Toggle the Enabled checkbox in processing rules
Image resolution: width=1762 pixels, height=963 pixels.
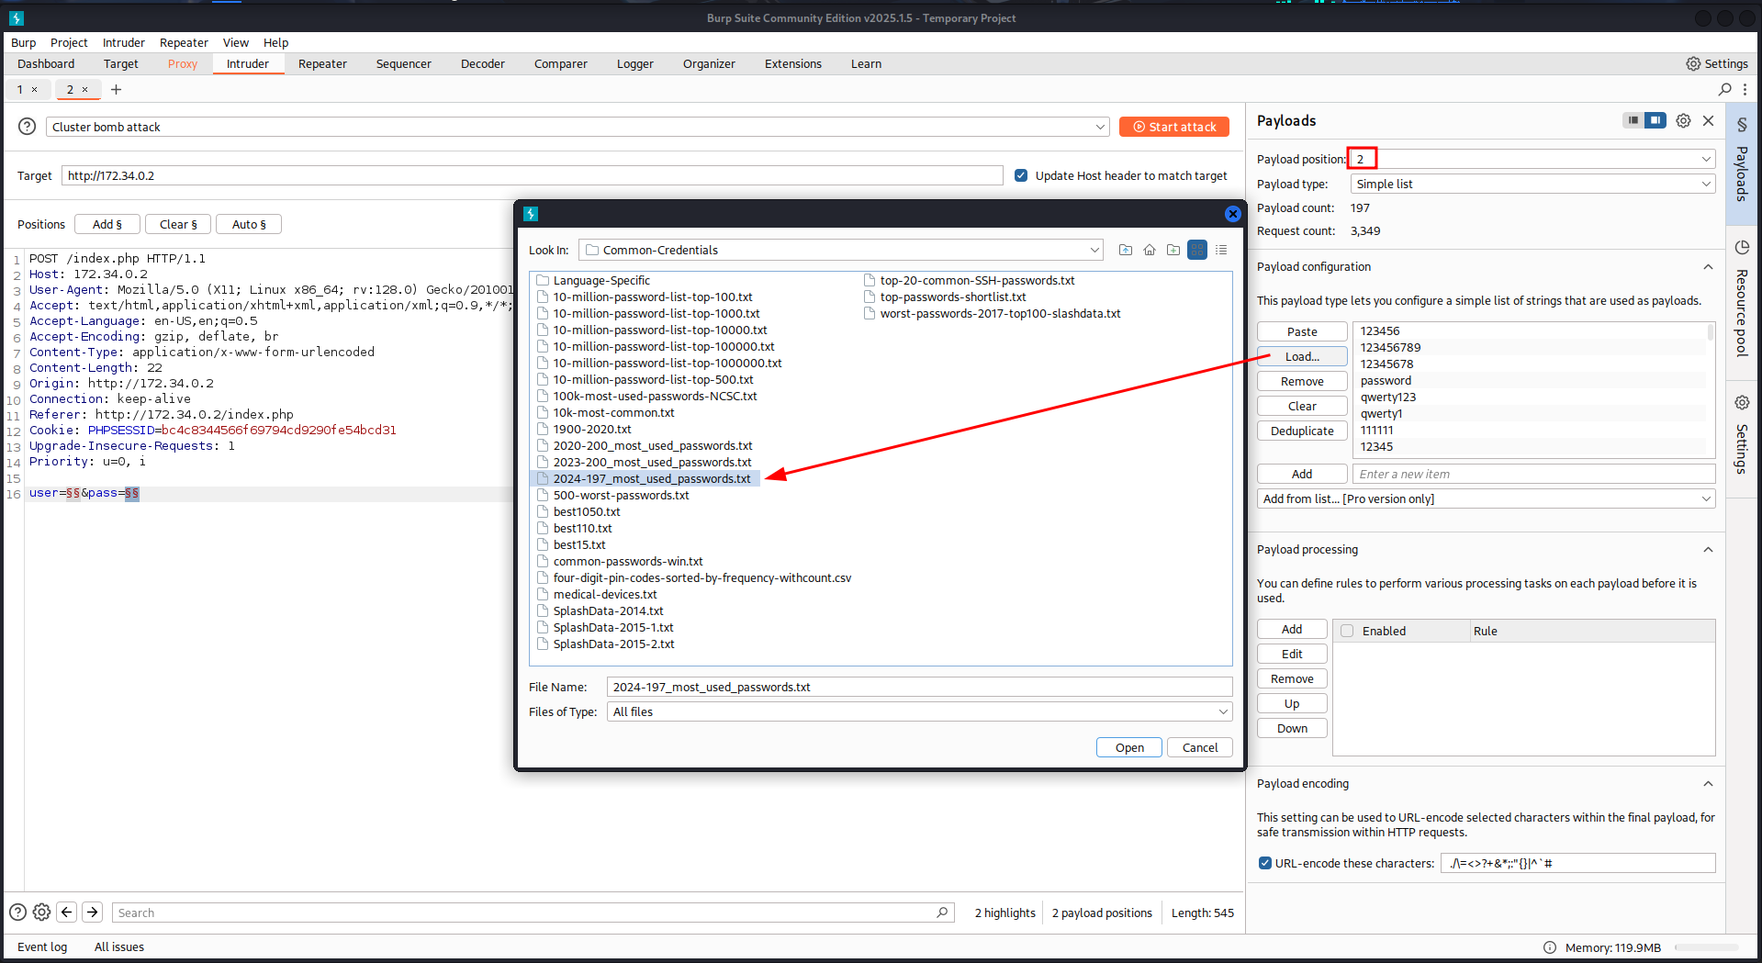(1347, 631)
